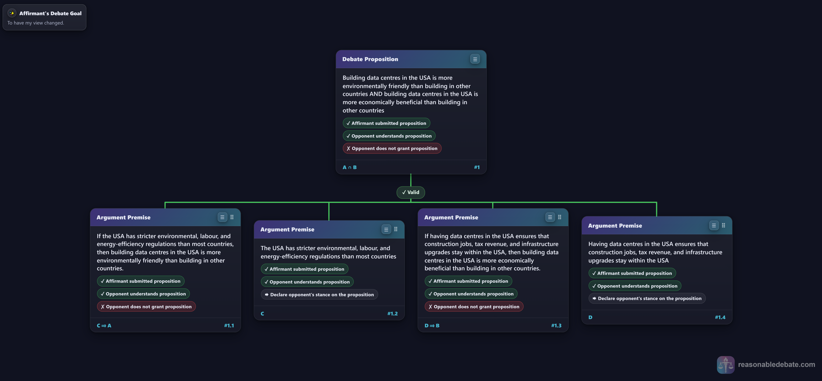Click drag-handle grid icon on premise #1.1

click(232, 217)
